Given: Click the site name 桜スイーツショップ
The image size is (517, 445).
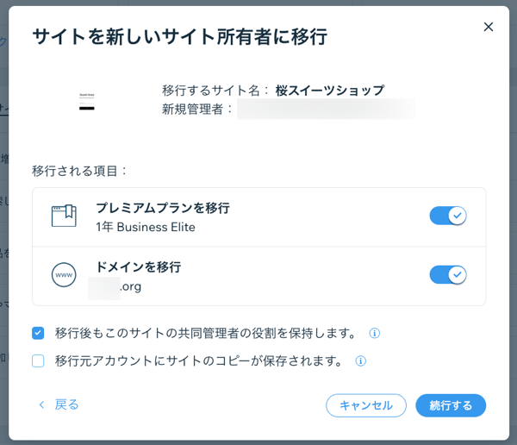Looking at the screenshot, I should click(x=330, y=91).
